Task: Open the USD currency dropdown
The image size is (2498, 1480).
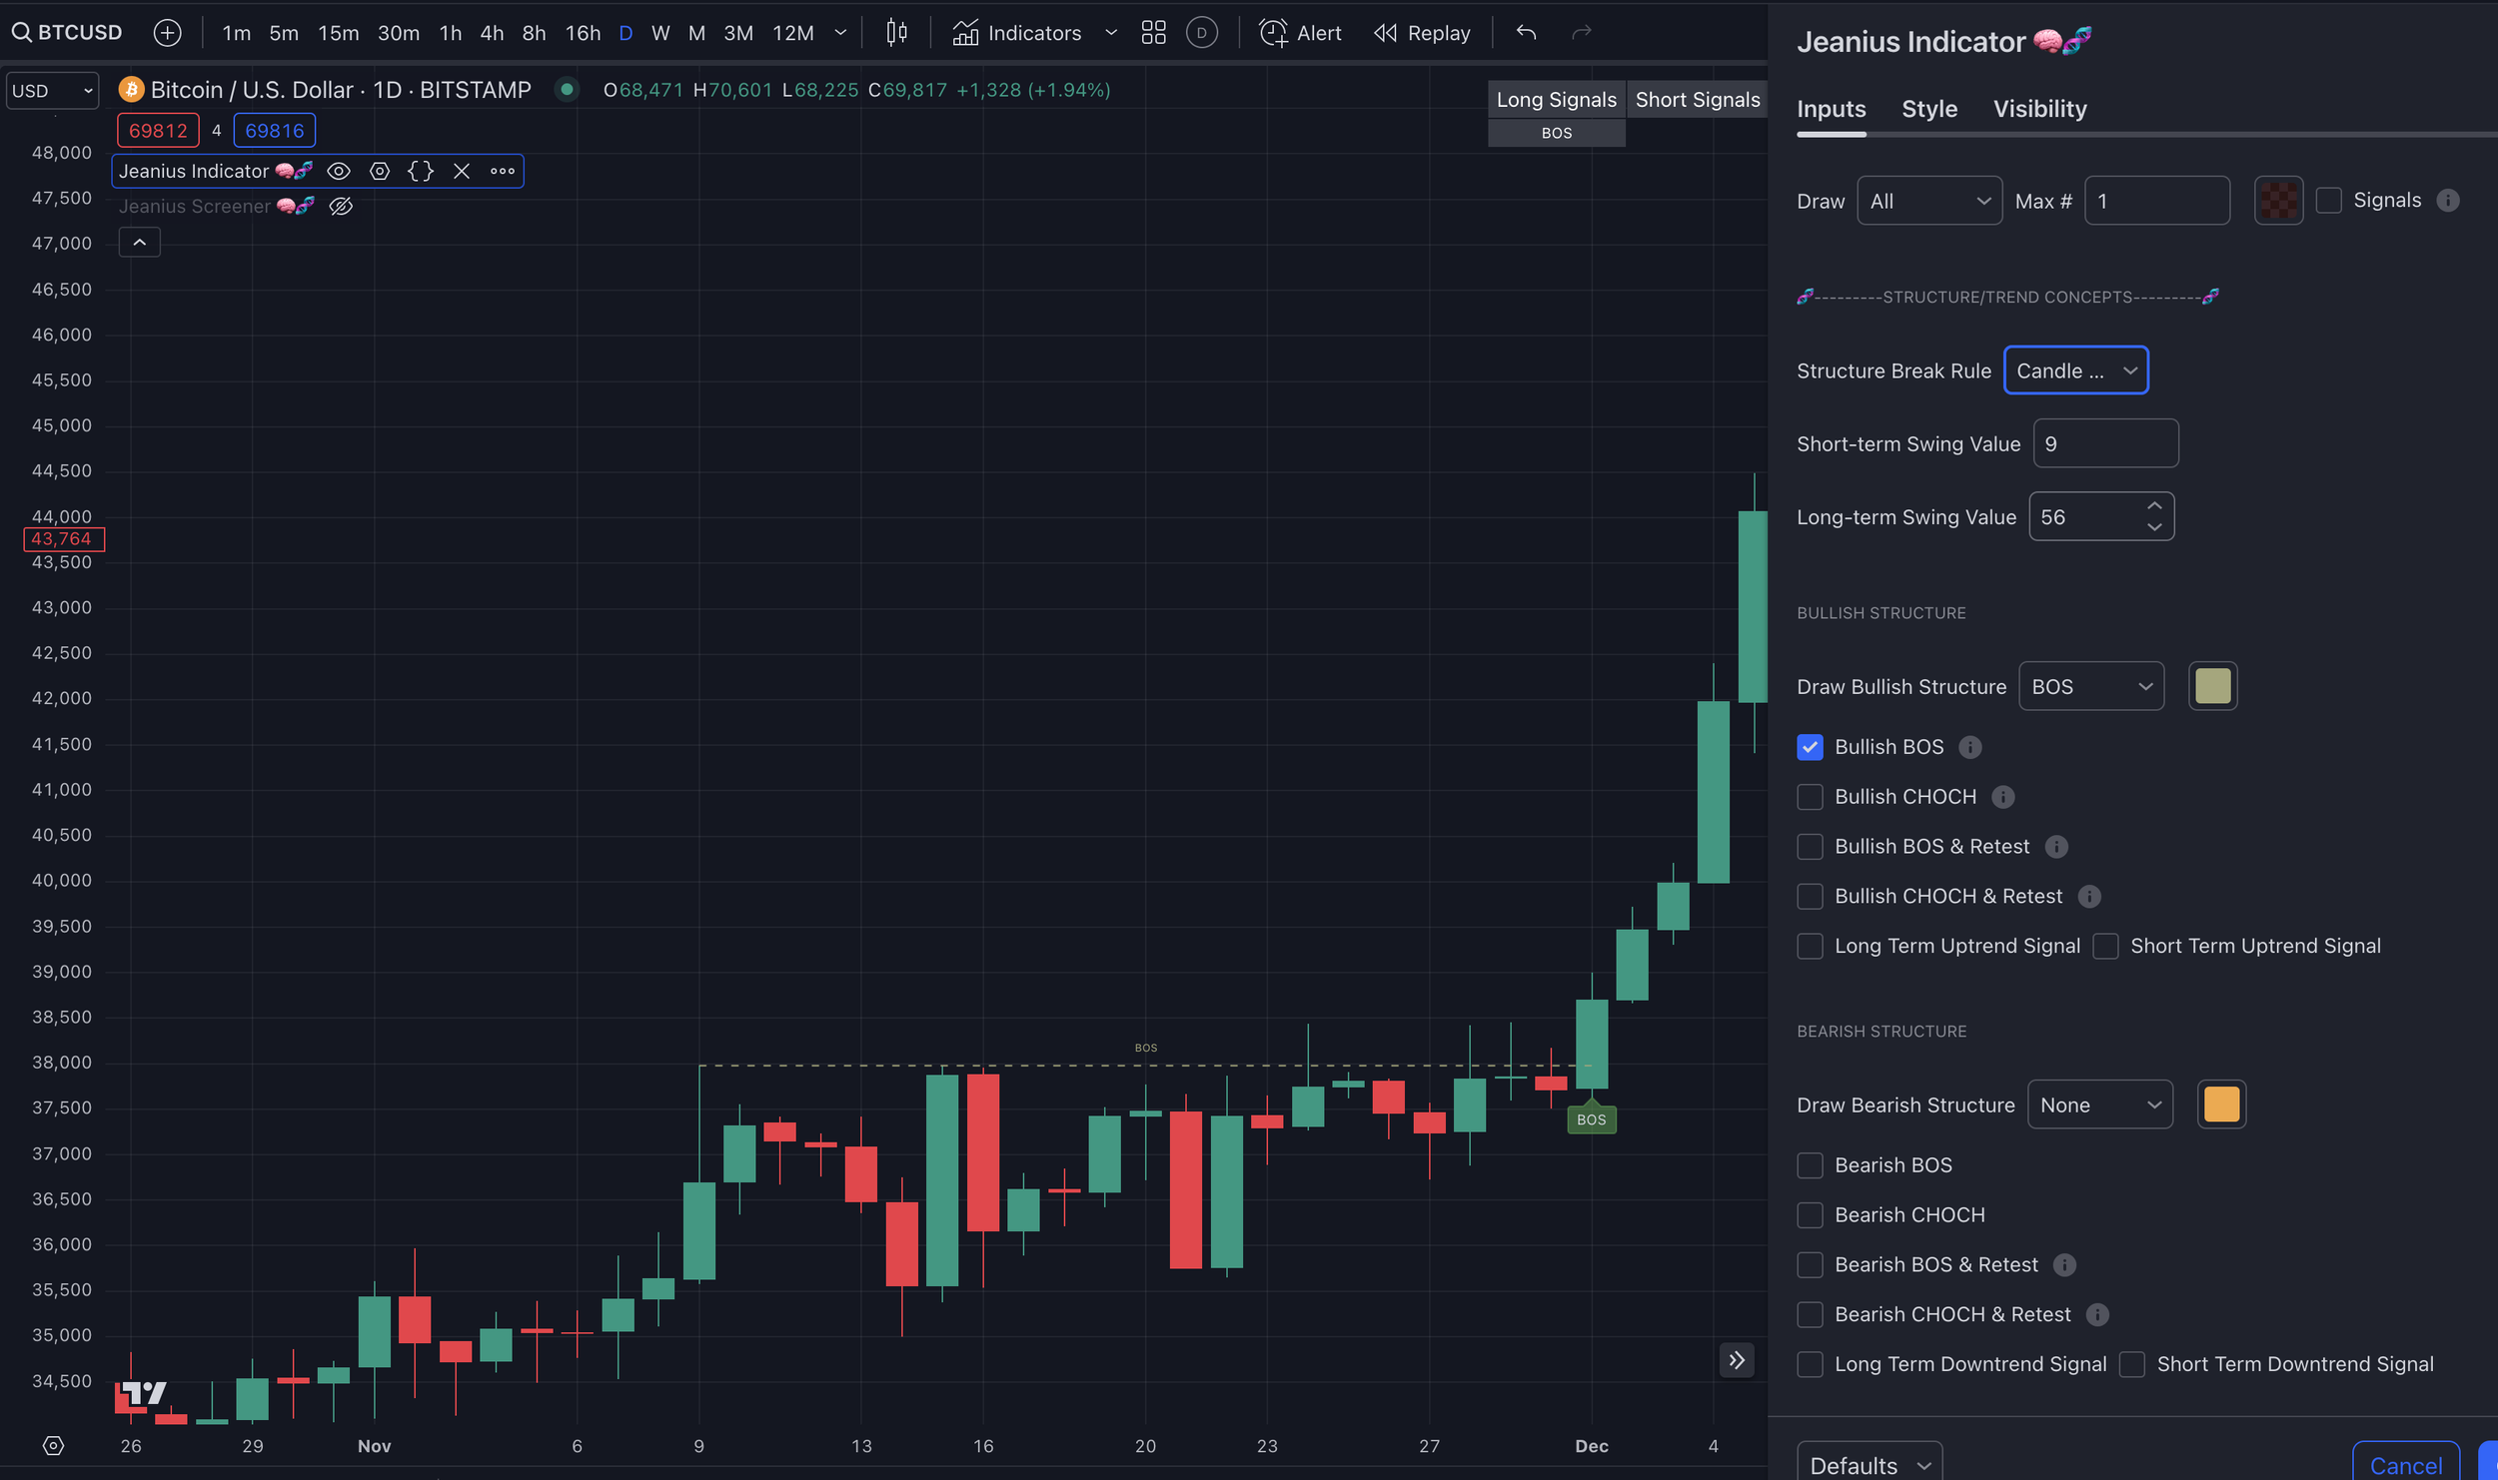Action: tap(52, 91)
